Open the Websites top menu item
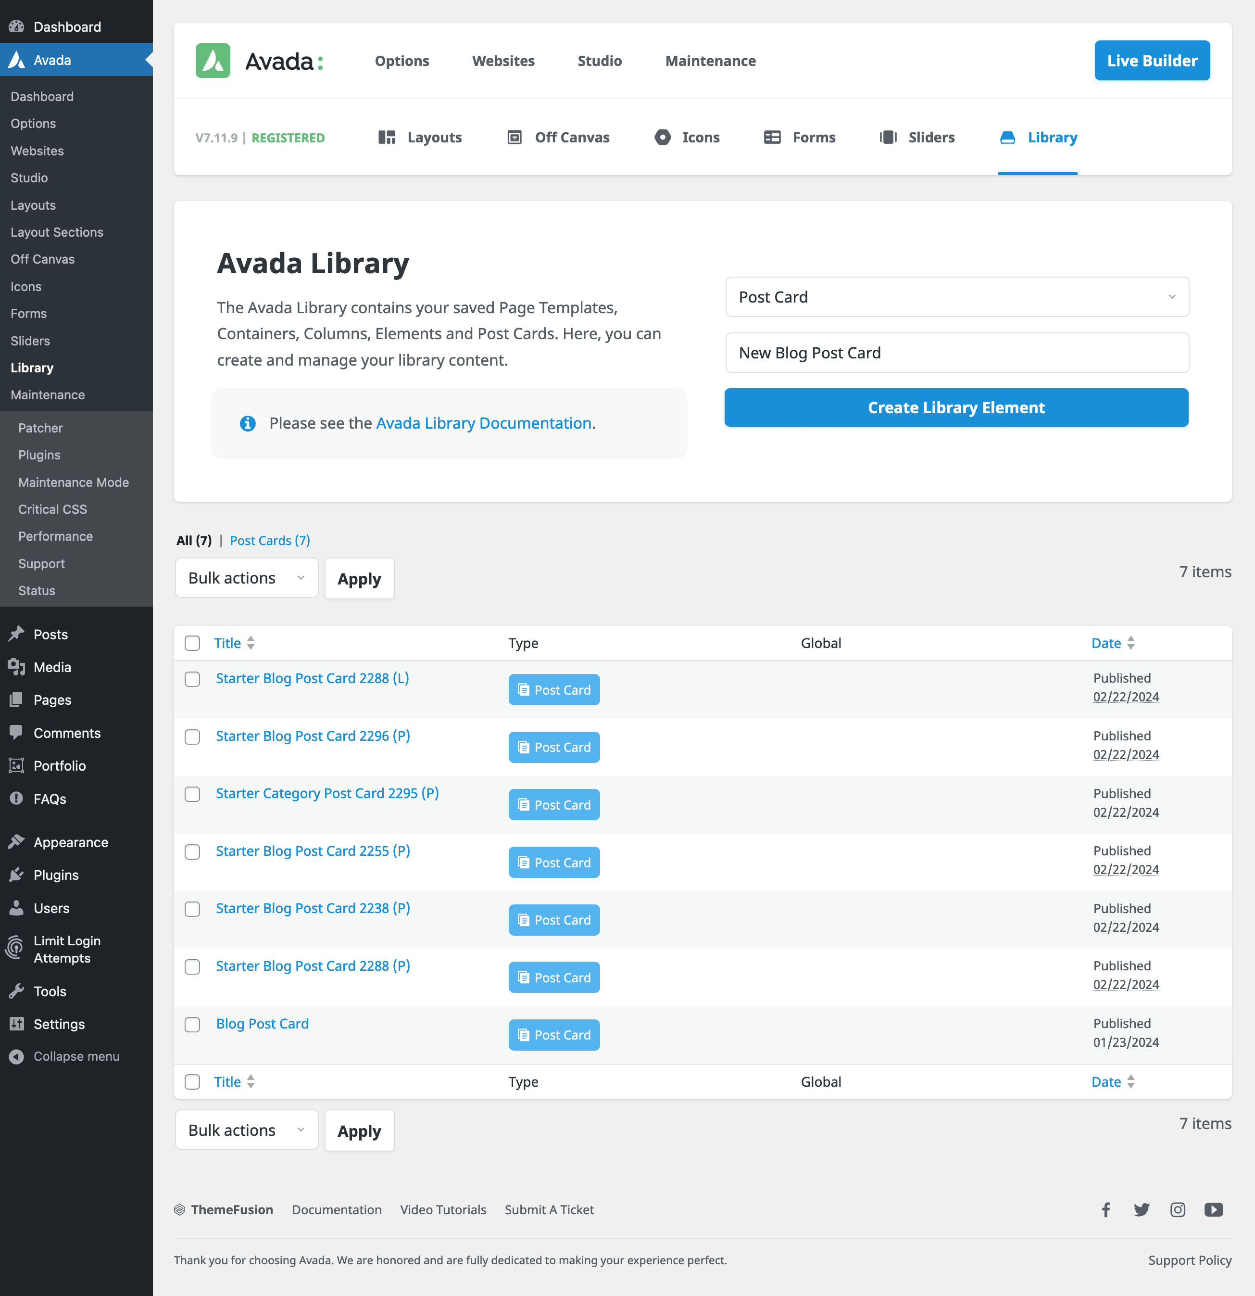 click(x=503, y=61)
